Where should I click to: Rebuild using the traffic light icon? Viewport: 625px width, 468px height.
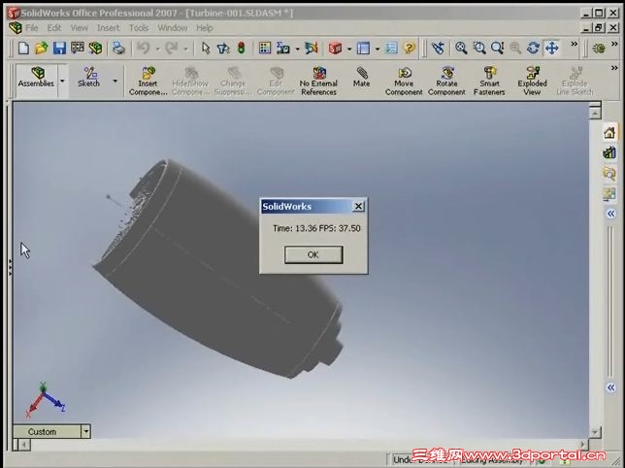click(x=241, y=49)
